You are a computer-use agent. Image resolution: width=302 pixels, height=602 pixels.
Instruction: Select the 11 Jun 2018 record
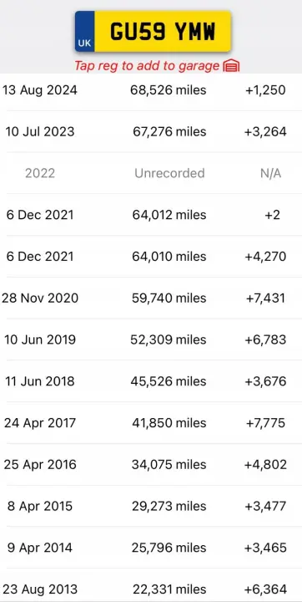pyautogui.click(x=151, y=381)
